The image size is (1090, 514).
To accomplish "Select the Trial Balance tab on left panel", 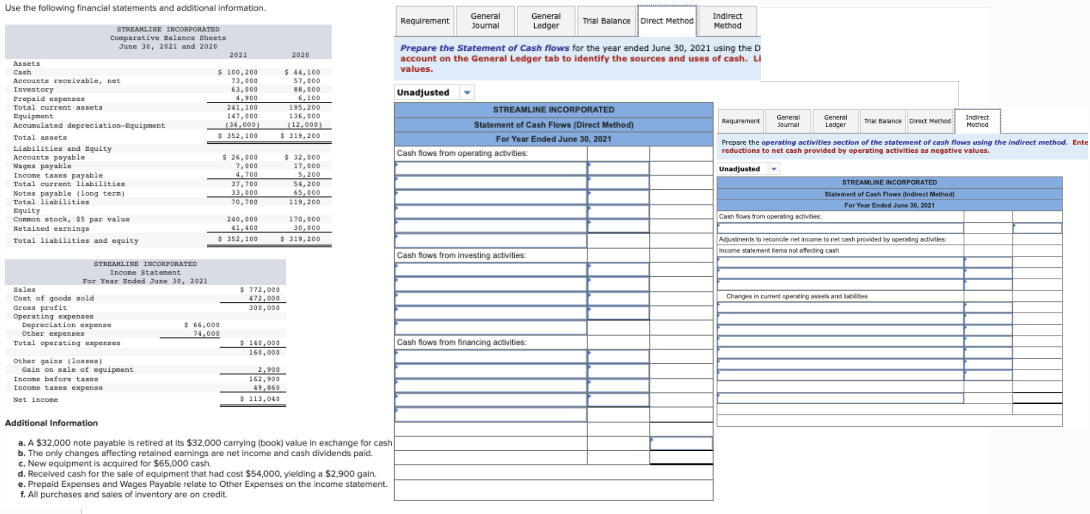I will [x=606, y=21].
